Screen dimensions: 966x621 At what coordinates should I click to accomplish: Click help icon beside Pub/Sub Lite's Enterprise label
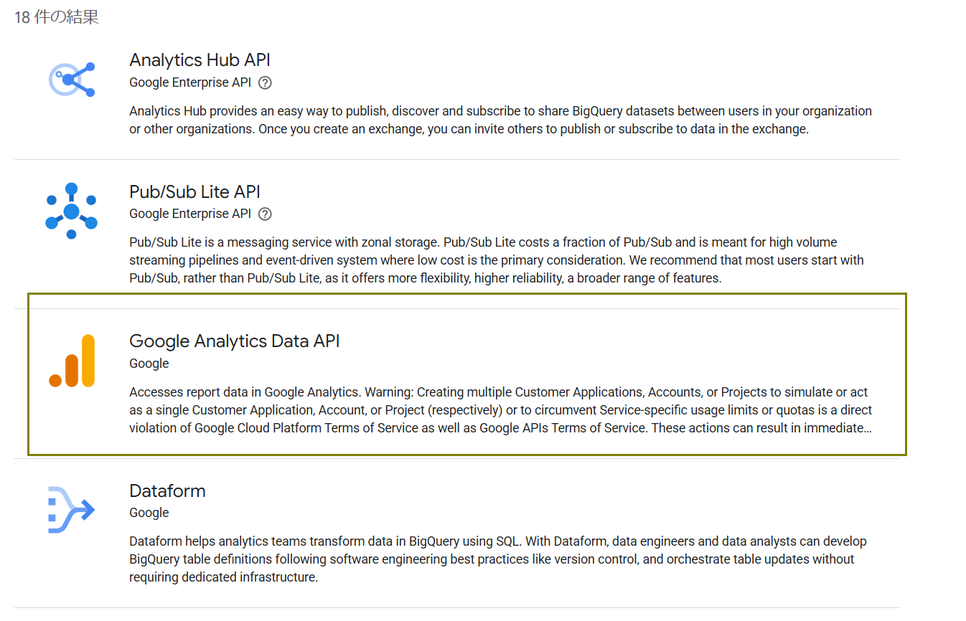pyautogui.click(x=265, y=214)
